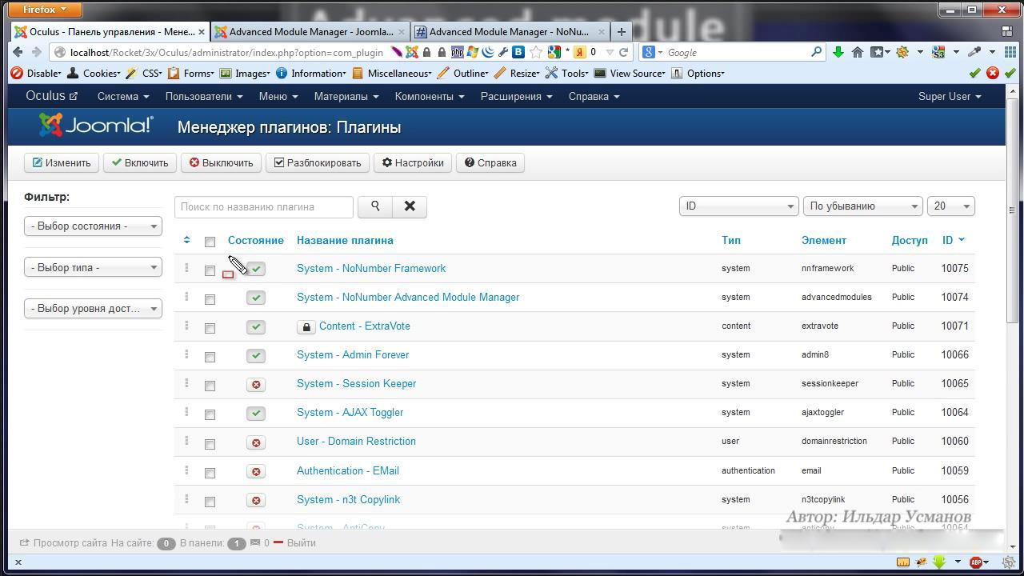Screen dimensions: 1024x576
Task: Check the box for System - NoNumber Framework
Action: click(x=210, y=270)
